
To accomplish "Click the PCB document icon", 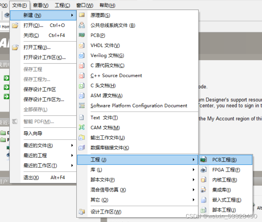I will click(82, 36).
